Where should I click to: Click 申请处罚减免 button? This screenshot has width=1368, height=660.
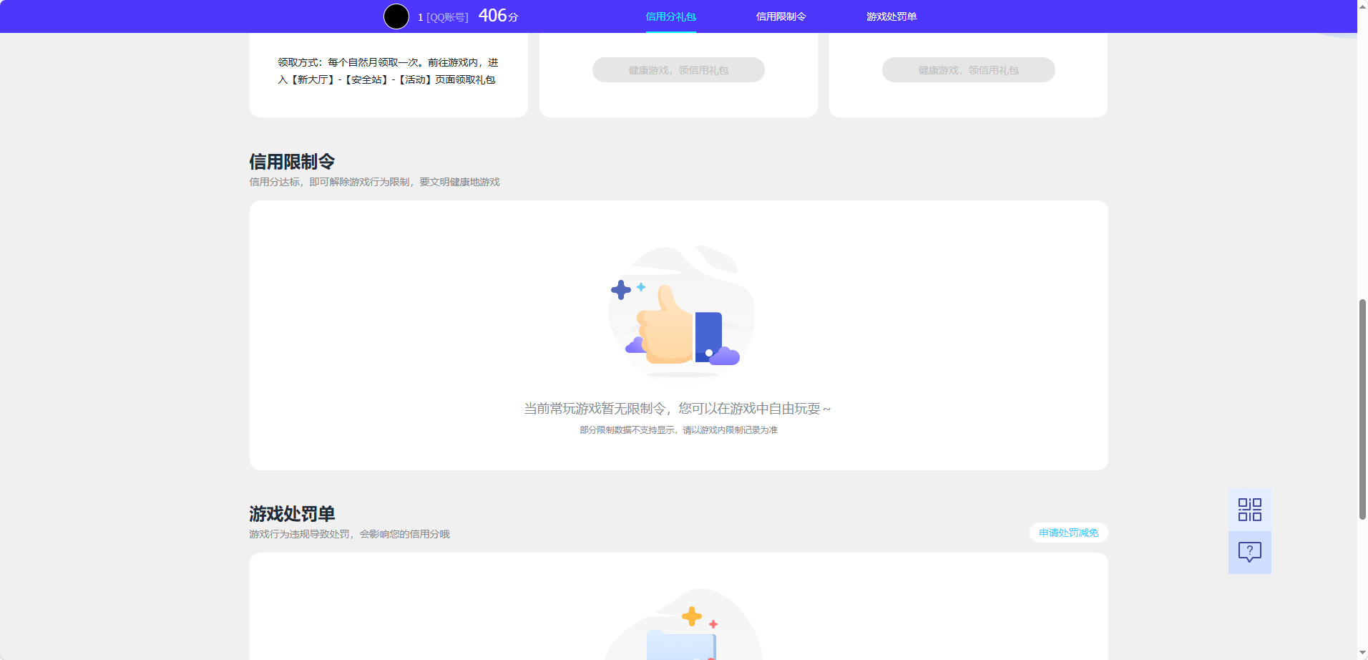coord(1068,533)
